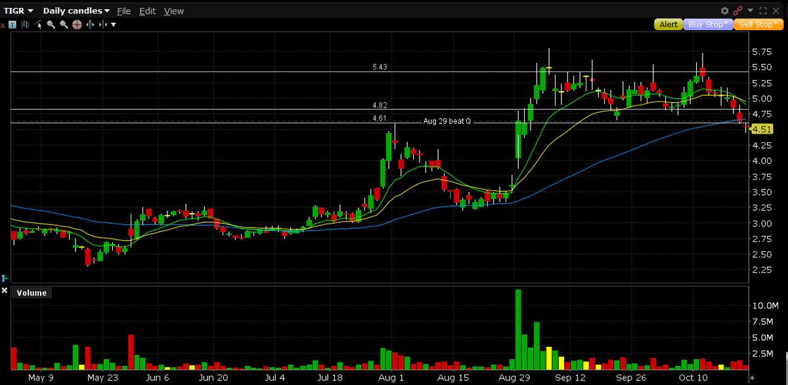The height and width of the screenshot is (385, 788).
Task: Click the small icon at chart's lower-left edge
Action: pos(5,278)
